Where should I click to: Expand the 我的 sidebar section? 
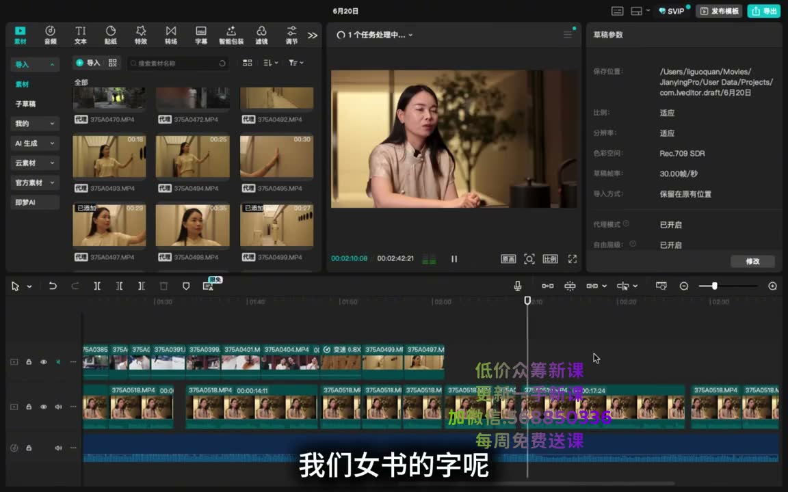(52, 124)
